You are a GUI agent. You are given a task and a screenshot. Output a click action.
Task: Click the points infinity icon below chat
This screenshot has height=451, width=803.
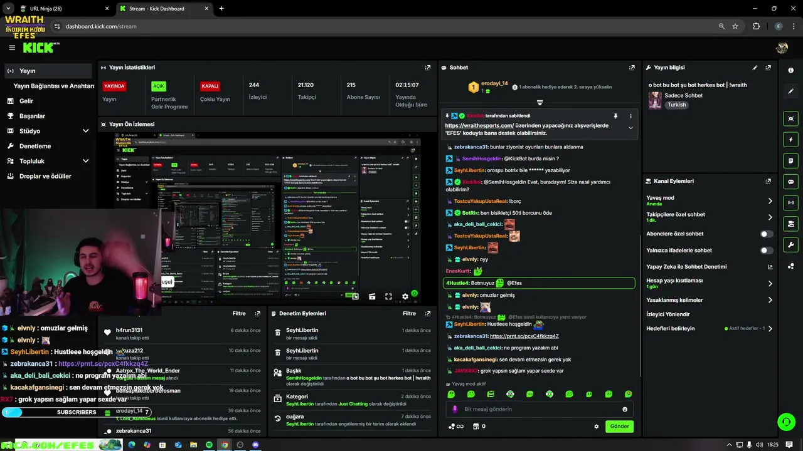pos(455,427)
